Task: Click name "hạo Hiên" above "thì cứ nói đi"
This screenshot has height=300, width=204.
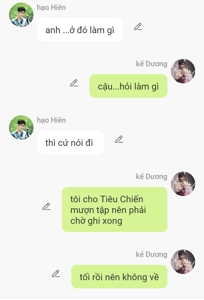Action: (x=51, y=120)
